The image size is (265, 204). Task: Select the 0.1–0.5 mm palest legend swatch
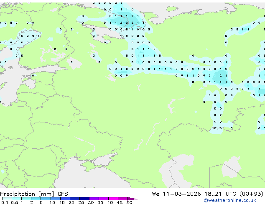click(x=7, y=199)
